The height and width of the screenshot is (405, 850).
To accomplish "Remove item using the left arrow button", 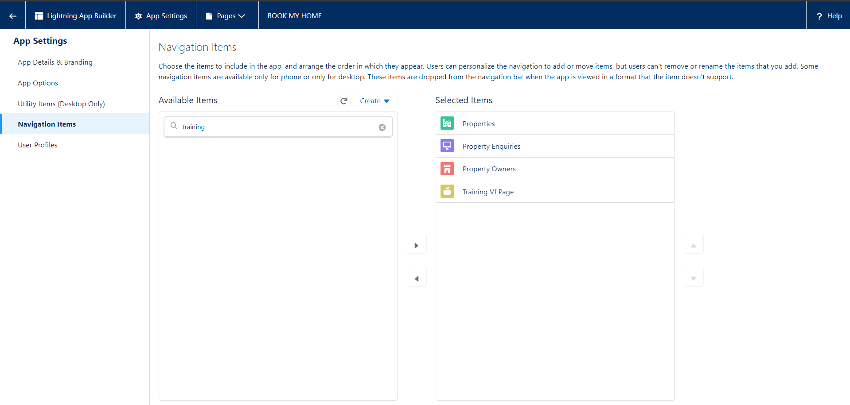I will (x=417, y=278).
